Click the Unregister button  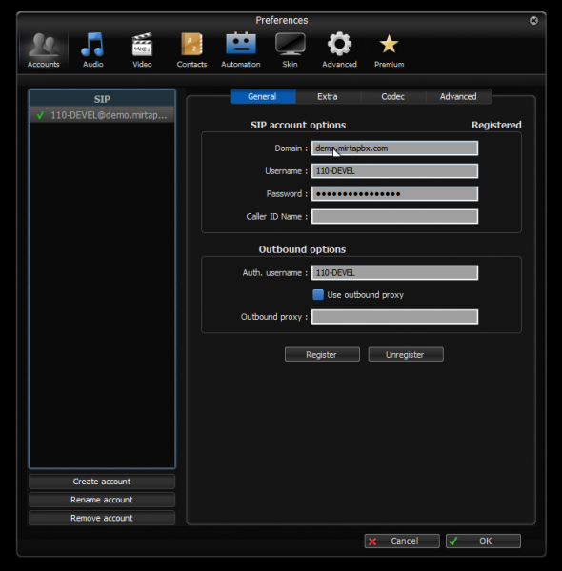pos(406,354)
